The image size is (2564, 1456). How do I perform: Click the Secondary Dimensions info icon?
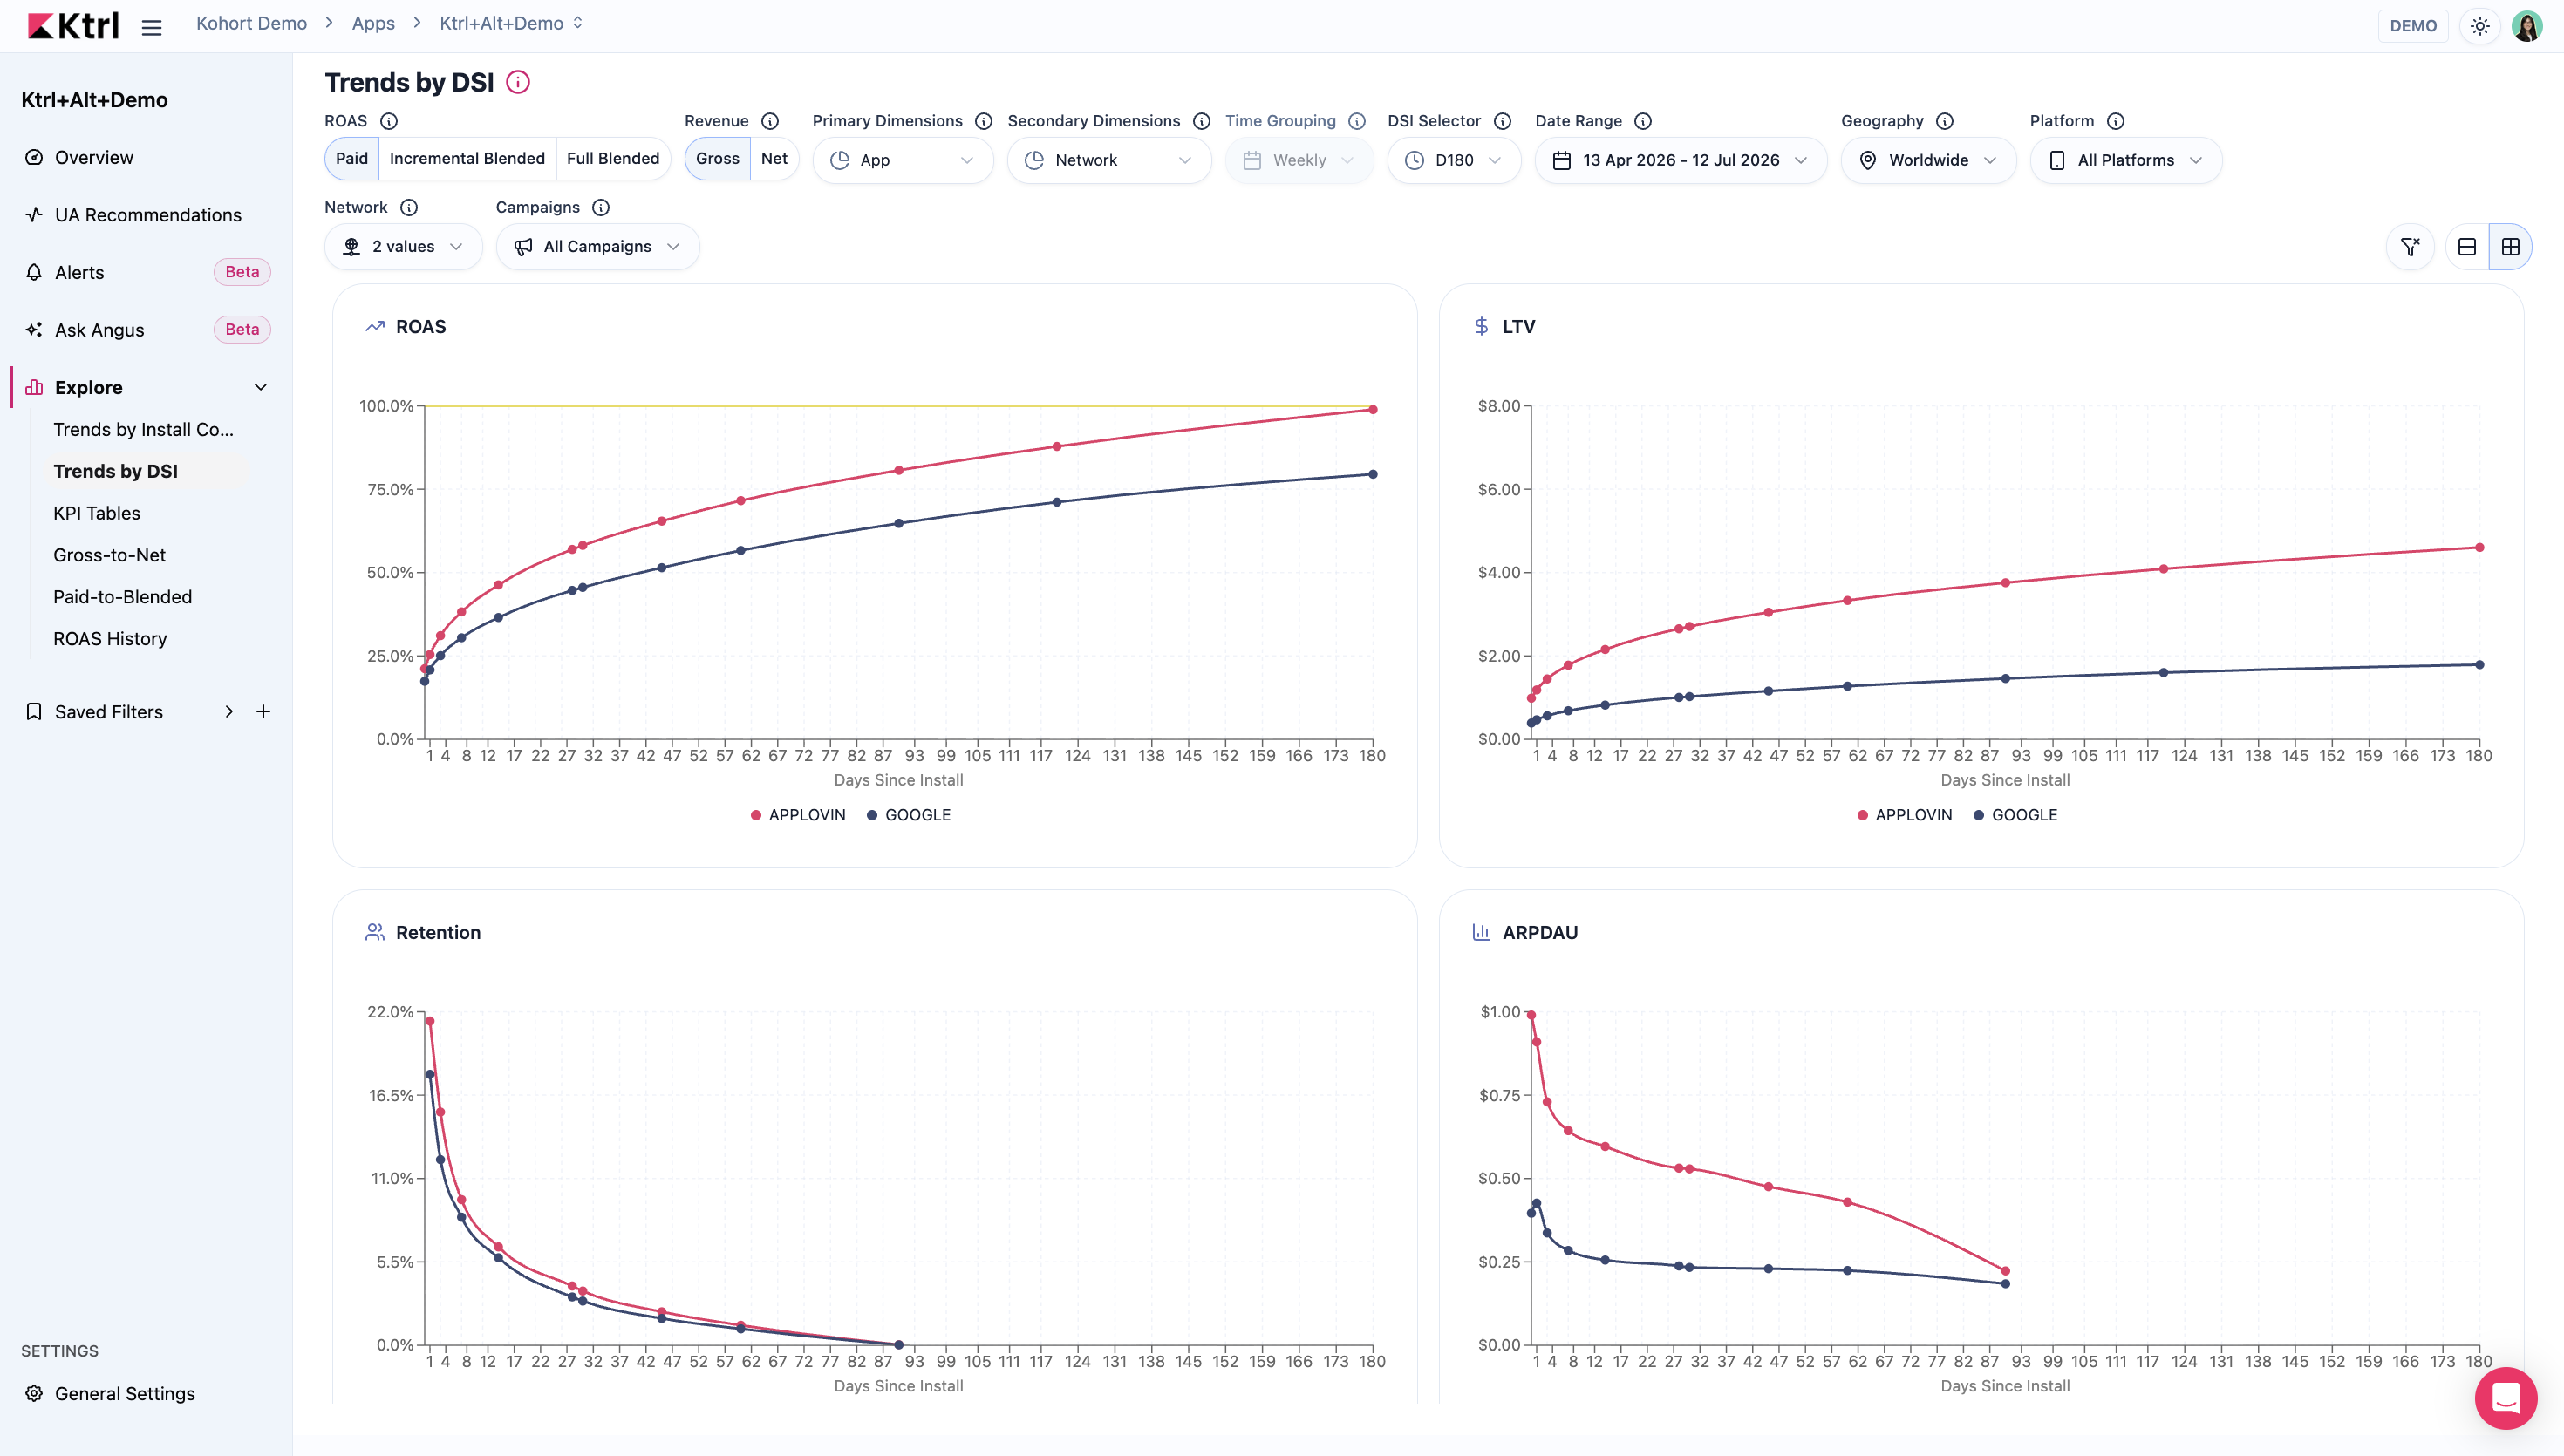pos(1202,121)
